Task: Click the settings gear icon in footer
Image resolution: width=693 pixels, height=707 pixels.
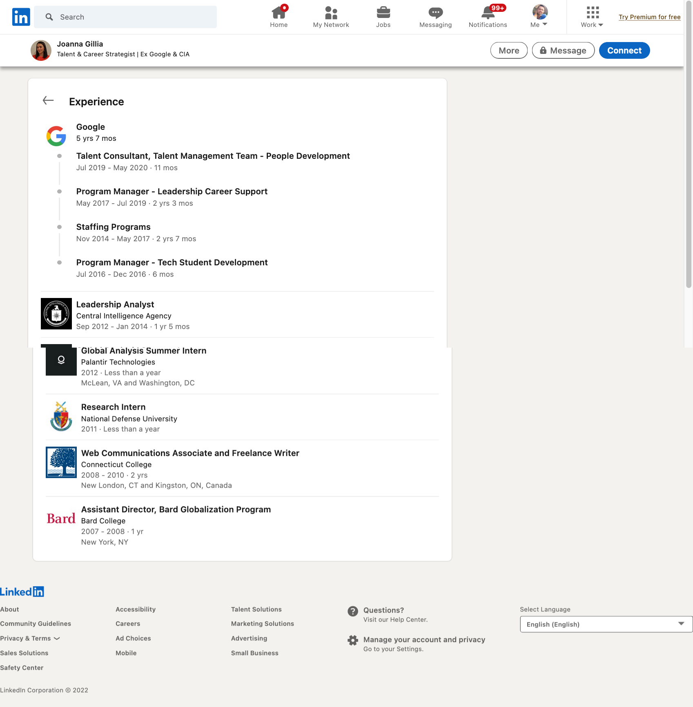Action: tap(353, 640)
